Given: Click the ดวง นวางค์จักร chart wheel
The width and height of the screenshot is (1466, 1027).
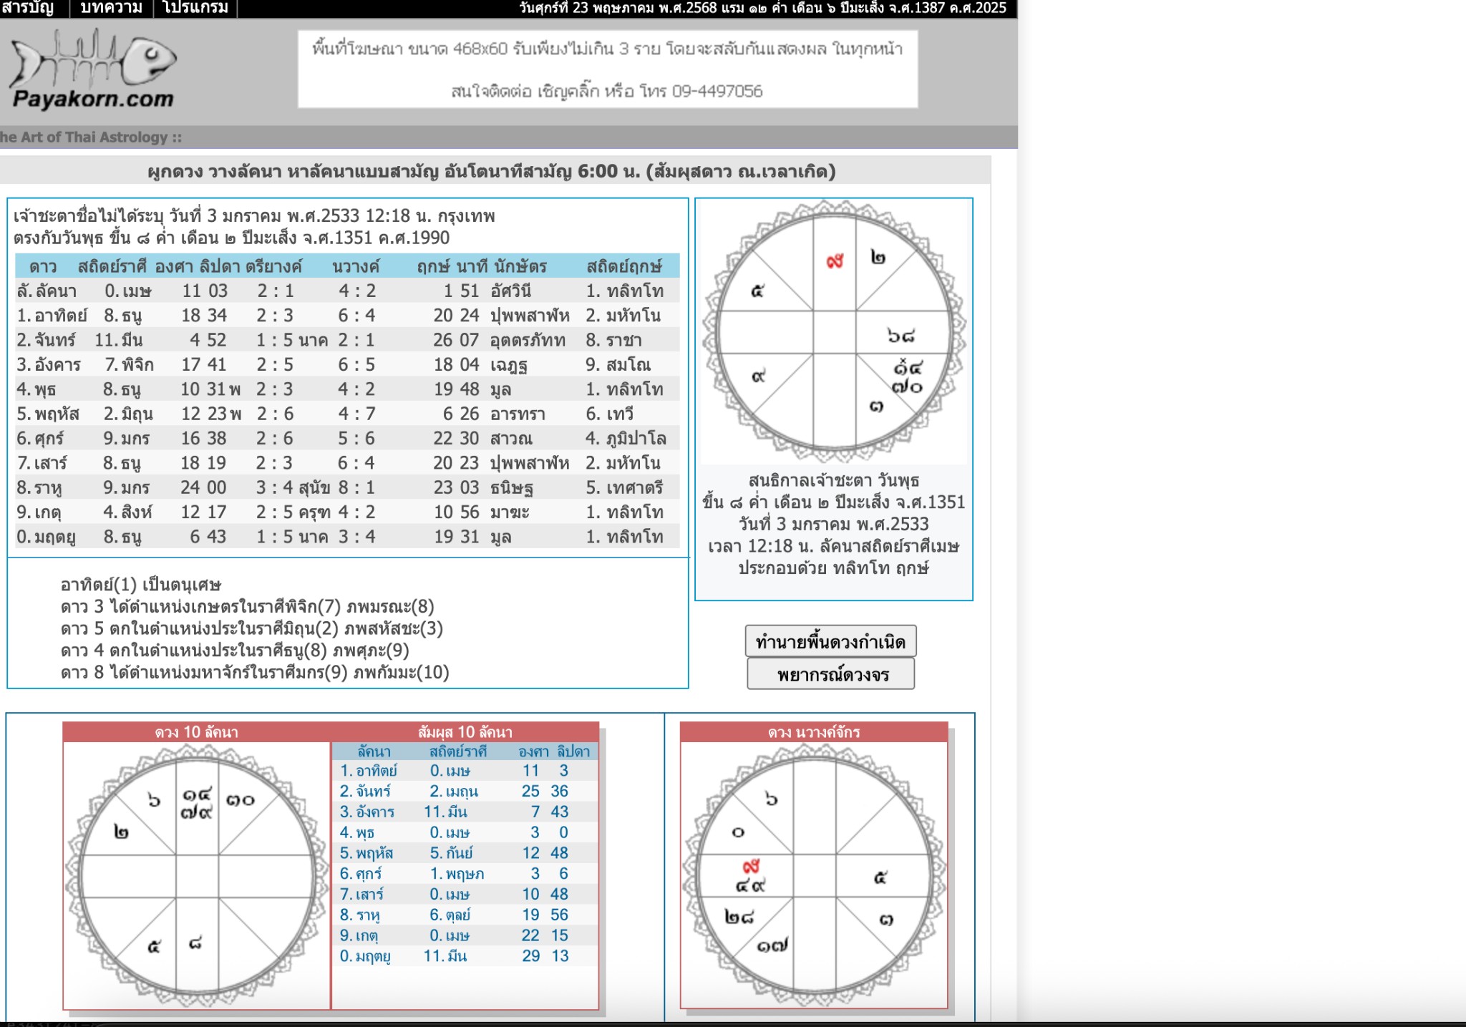Looking at the screenshot, I should (814, 875).
